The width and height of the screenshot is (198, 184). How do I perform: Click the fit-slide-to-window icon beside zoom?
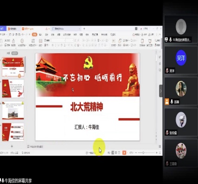(x=160, y=152)
